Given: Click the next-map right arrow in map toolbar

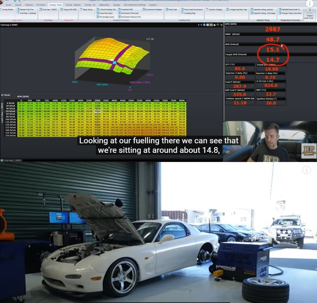Looking at the screenshot, I should point(201,25).
